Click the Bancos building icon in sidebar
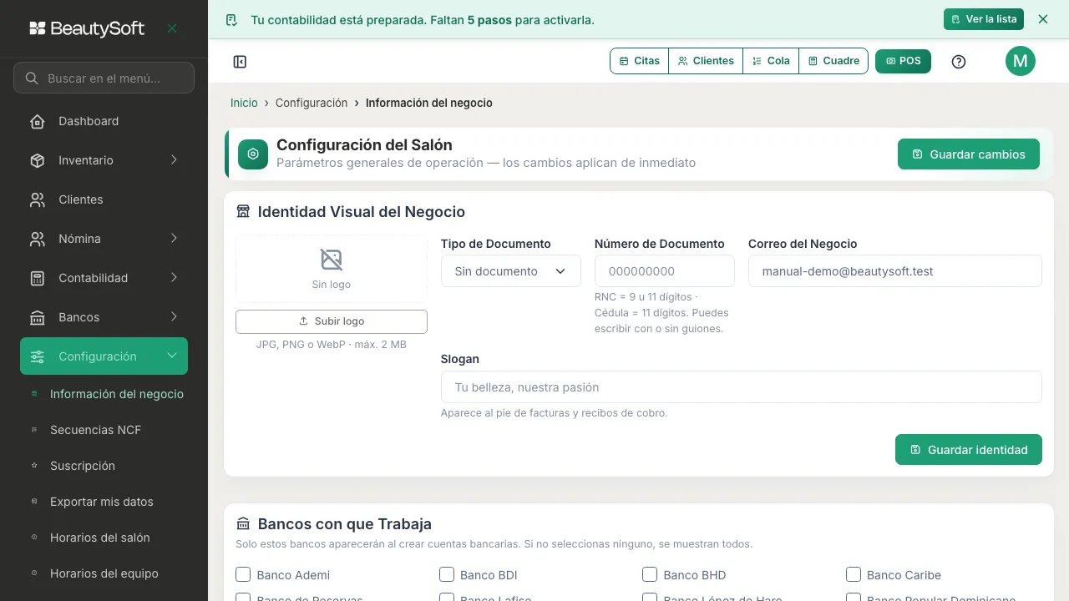 tap(38, 318)
